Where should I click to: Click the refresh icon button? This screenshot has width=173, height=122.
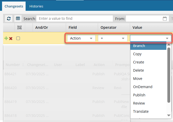coord(9,18)
